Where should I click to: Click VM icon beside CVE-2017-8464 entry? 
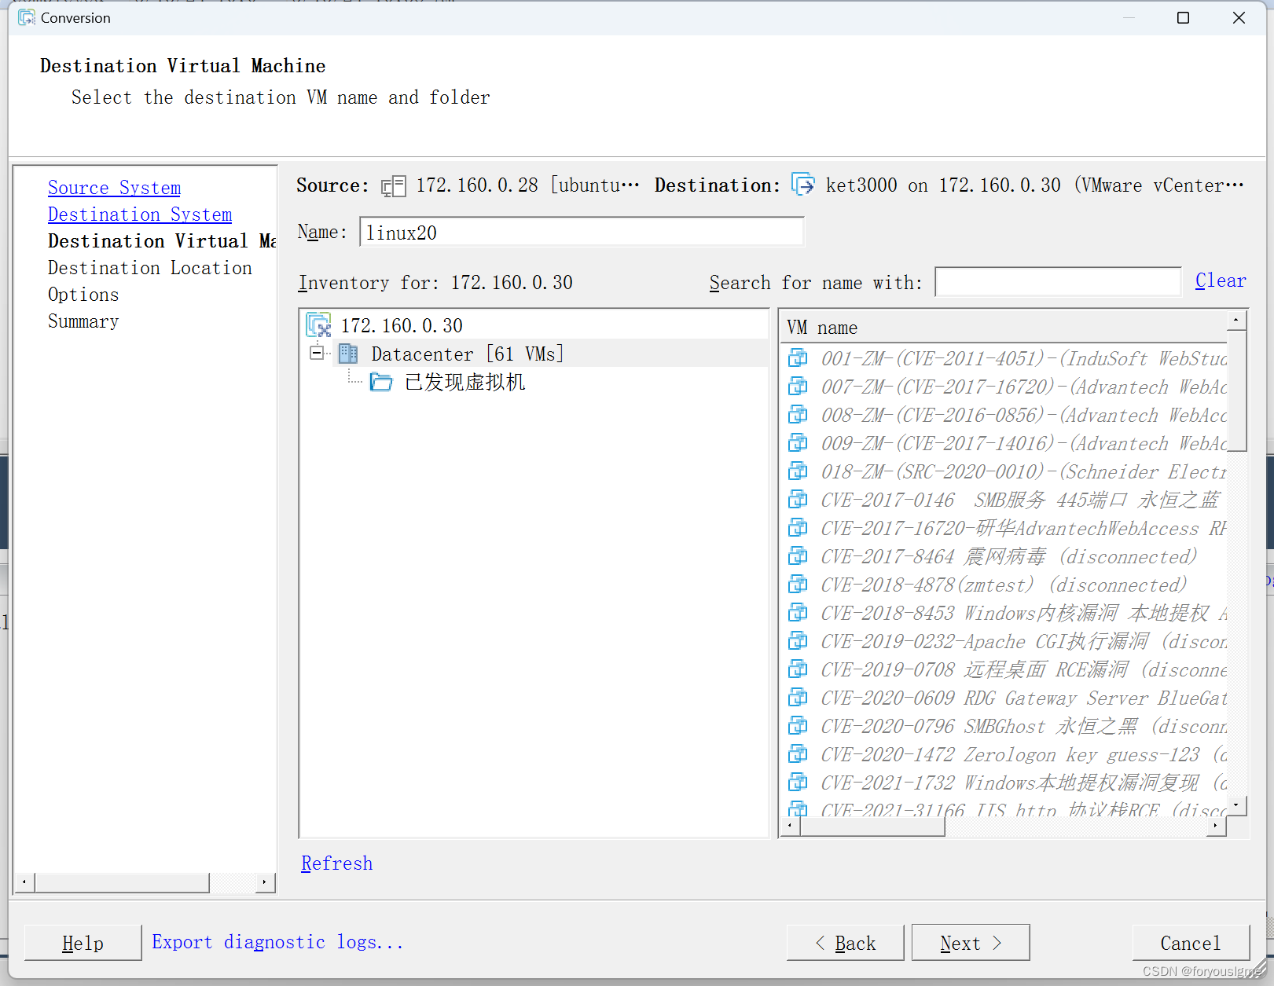[798, 556]
